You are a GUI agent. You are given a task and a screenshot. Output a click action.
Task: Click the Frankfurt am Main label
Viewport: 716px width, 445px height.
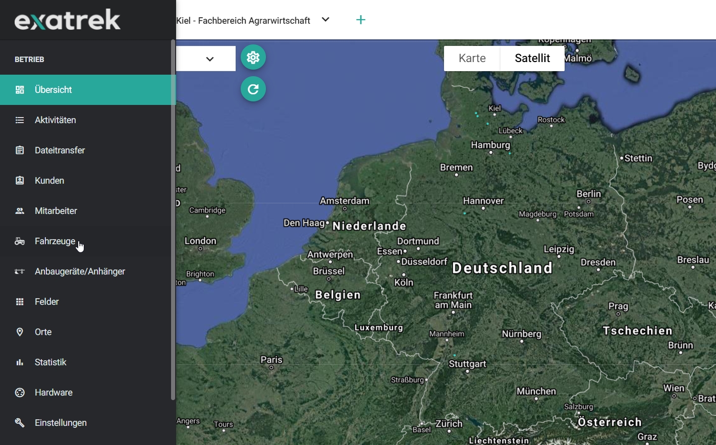tap(453, 300)
